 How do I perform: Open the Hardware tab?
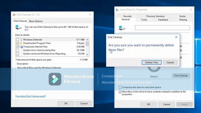pos(163,20)
